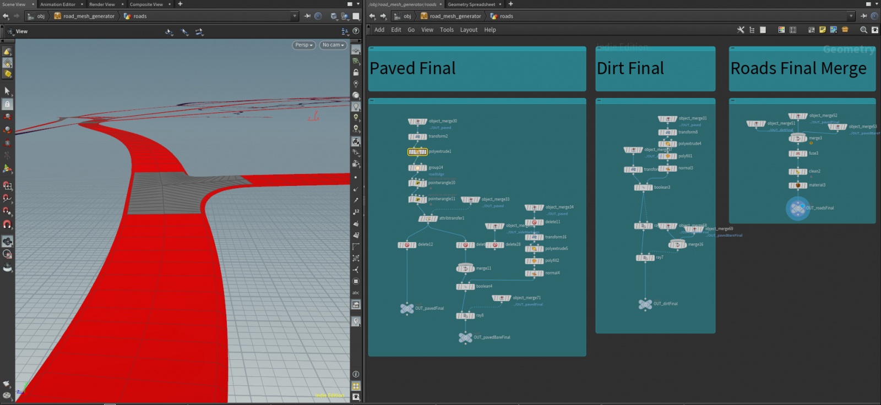This screenshot has width=881, height=405.
Task: Show the network tree view icon
Action: point(752,30)
